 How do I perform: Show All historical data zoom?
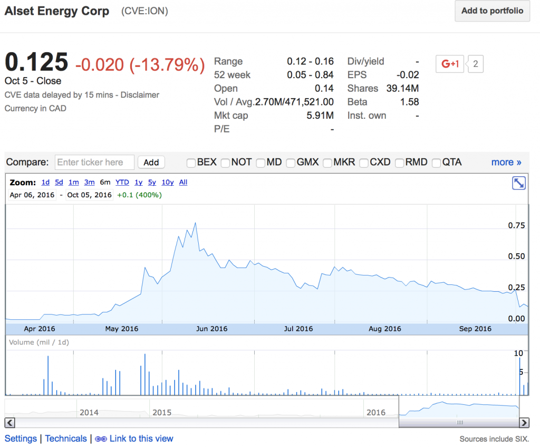(183, 183)
